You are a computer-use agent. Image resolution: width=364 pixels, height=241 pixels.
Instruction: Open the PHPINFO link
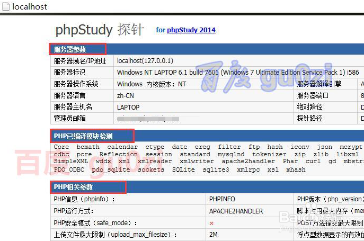[222, 199]
